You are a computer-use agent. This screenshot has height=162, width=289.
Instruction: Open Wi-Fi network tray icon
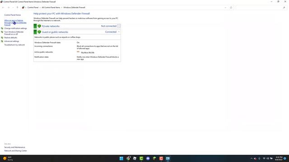[264, 158]
